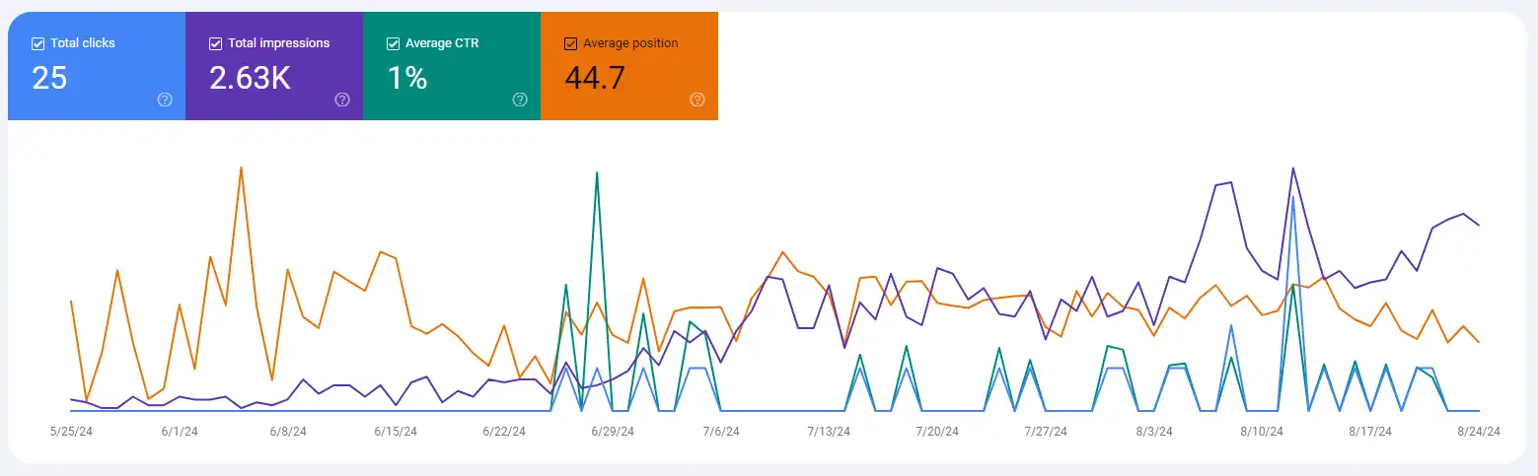1538x476 pixels.
Task: Select the 2.63K impressions value
Action: pyautogui.click(x=250, y=78)
